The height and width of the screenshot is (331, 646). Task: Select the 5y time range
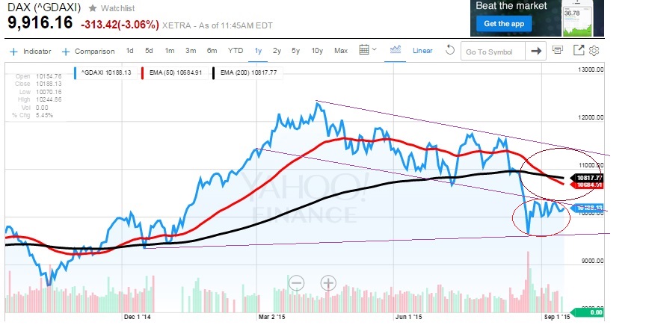coord(296,51)
